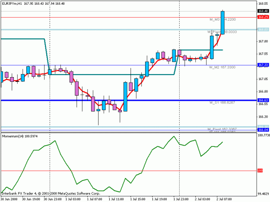Viewport: 270px width, 202px height.
Task: Click the EURJPYm,H1 chart title text
Action: (12, 3)
